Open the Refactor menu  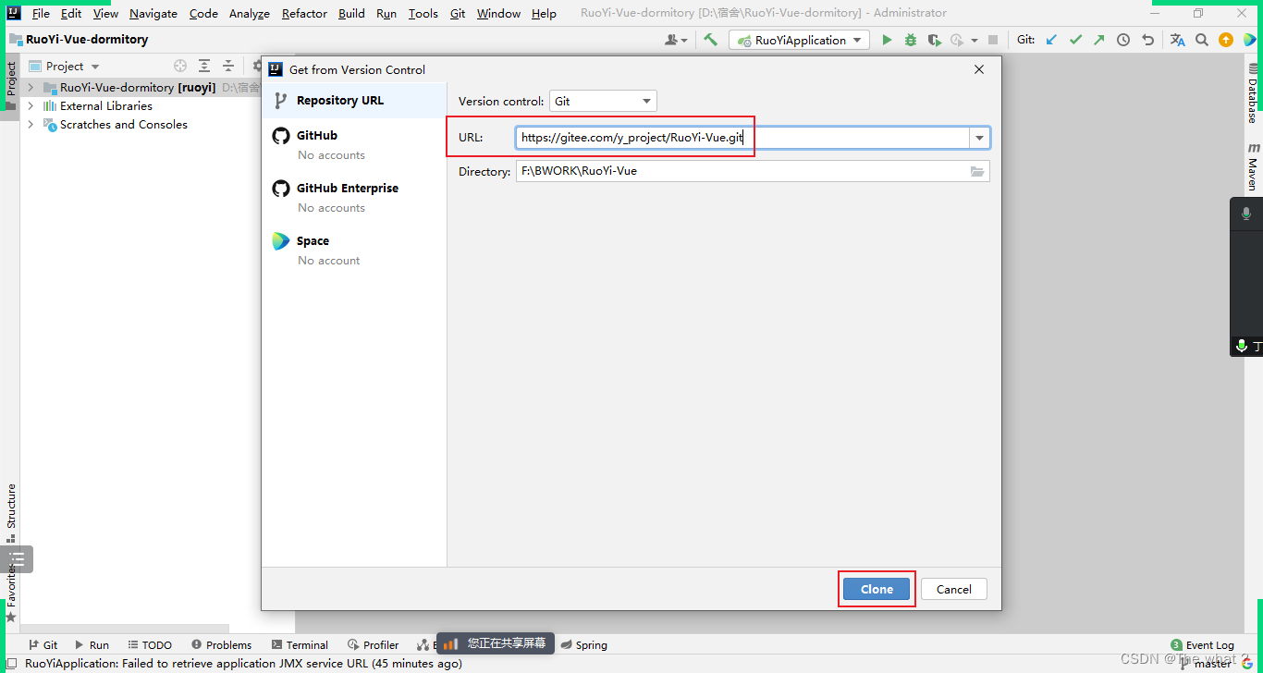coord(304,13)
